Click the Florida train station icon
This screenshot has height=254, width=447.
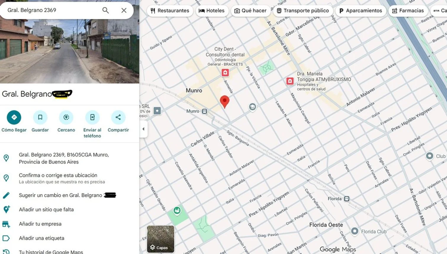pos(346,199)
